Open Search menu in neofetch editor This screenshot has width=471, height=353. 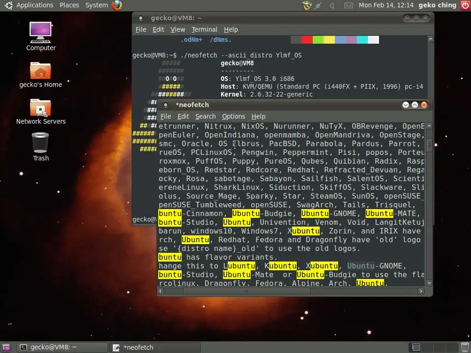[206, 116]
